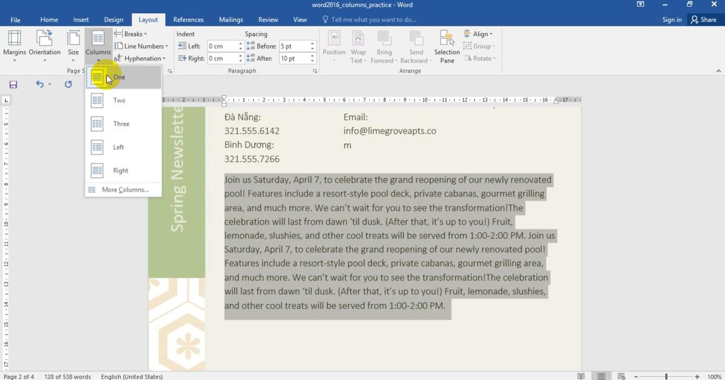
Task: Switch to the Design tab
Action: (x=114, y=19)
